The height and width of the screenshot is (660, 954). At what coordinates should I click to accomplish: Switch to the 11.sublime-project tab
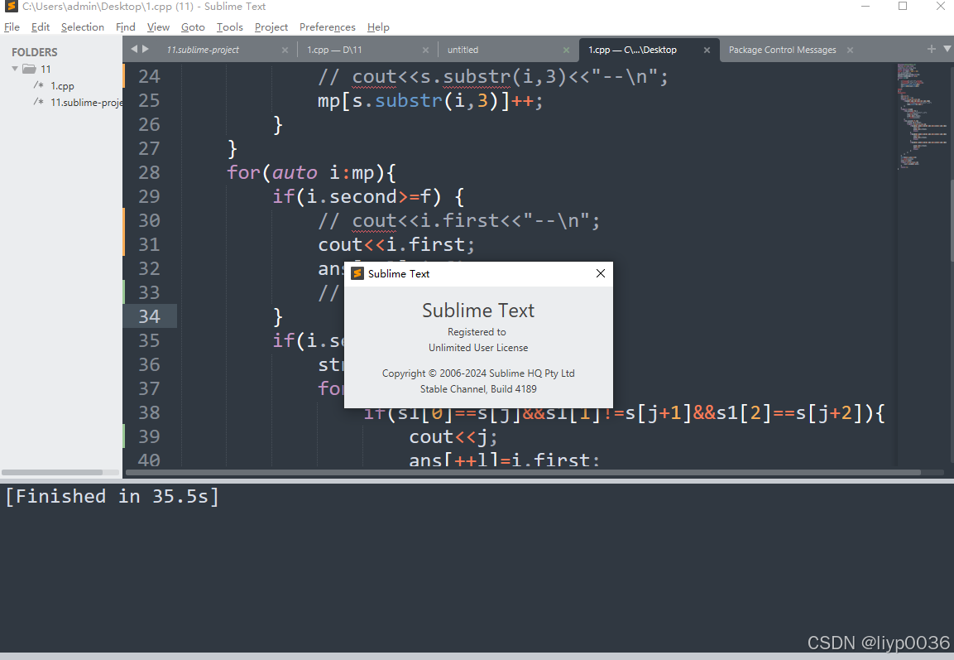pos(203,50)
